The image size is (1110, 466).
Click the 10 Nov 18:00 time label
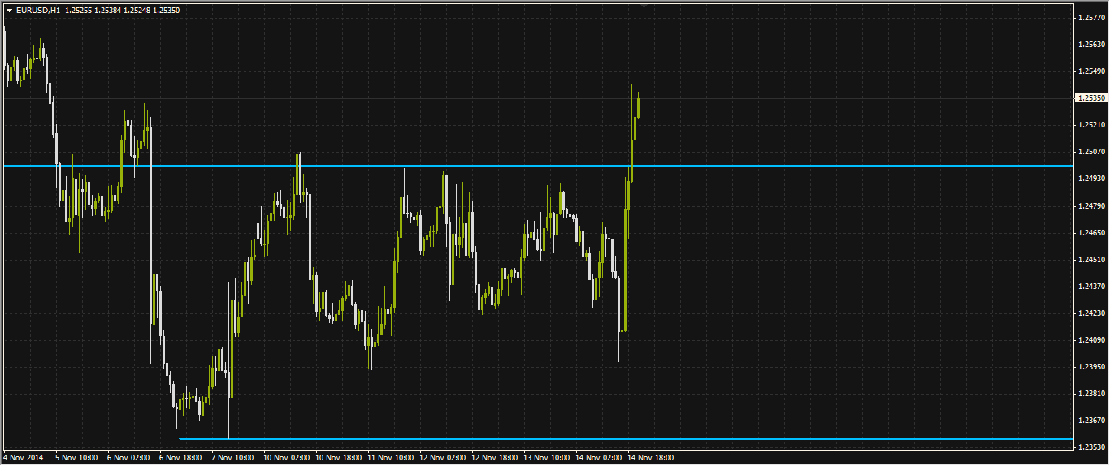point(338,458)
